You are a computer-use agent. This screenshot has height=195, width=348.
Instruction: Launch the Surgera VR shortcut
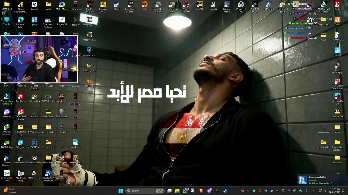62,21
